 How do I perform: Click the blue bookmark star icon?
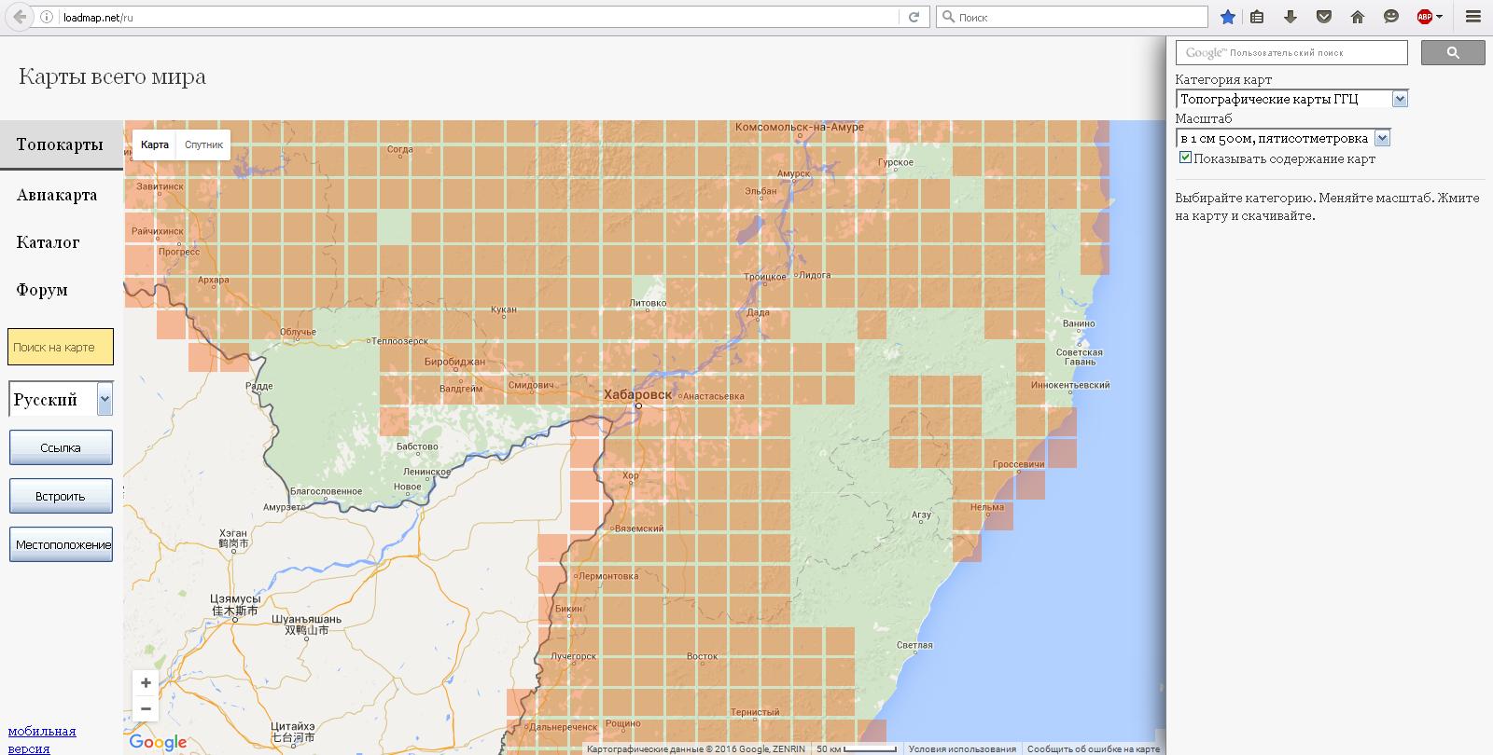(1228, 17)
